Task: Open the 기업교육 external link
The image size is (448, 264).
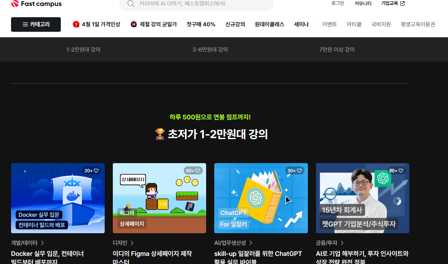Action: 393,3
